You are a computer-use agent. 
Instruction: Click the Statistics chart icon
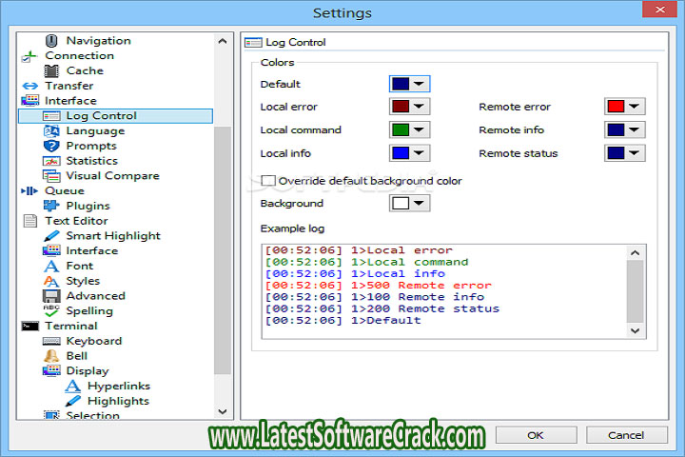51,161
